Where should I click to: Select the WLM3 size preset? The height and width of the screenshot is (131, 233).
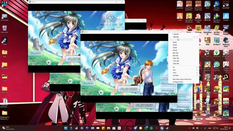pos(183,48)
